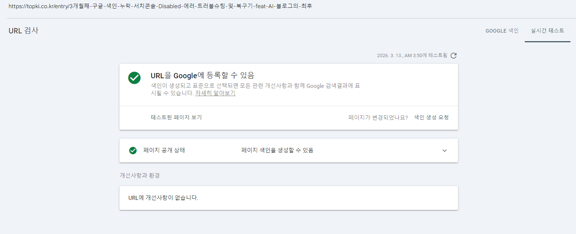The height and width of the screenshot is (234, 576).
Task: Click the small green check beside 페이지 공개 상태
Action: point(133,151)
